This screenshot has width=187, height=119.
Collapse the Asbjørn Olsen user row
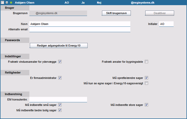point(7,2)
